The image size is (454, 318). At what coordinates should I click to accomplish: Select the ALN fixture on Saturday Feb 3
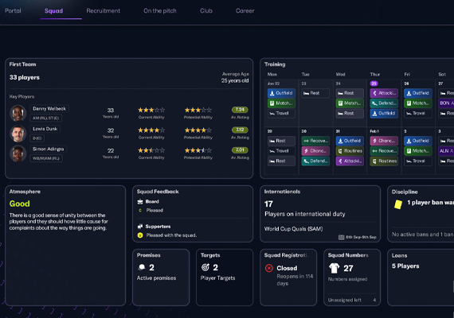pyautogui.click(x=446, y=151)
